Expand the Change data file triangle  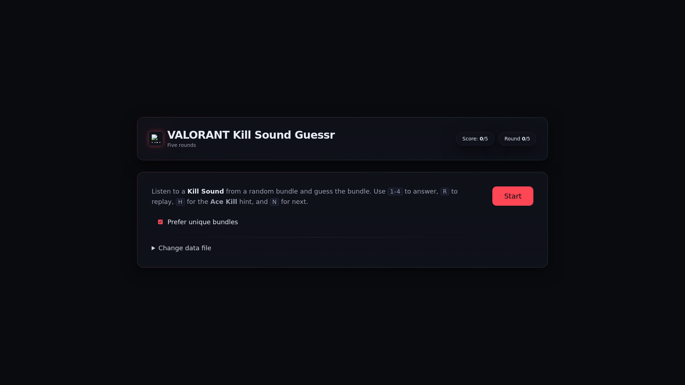pyautogui.click(x=153, y=248)
